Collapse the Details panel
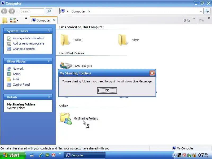This screenshot has width=212, height=159. point(48,97)
